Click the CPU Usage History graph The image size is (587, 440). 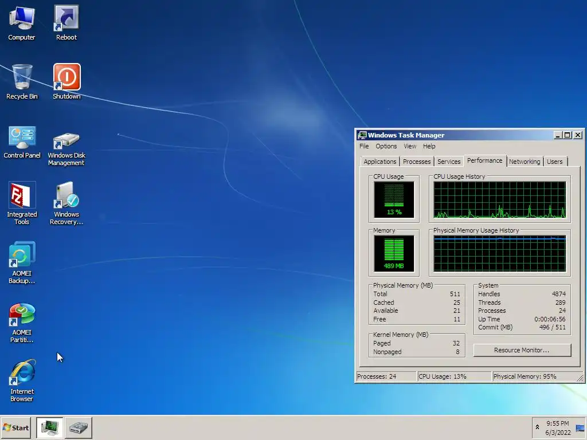click(500, 200)
